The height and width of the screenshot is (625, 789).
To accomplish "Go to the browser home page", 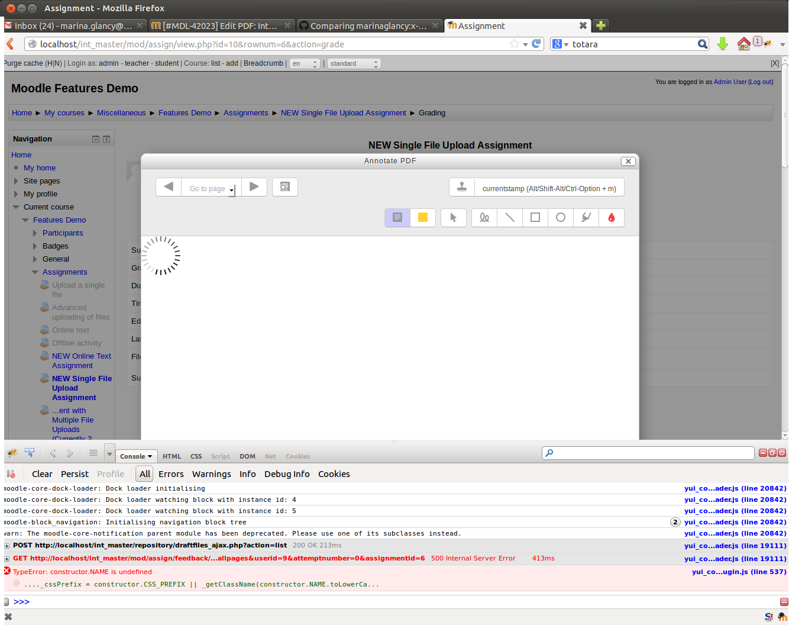I will 743,44.
